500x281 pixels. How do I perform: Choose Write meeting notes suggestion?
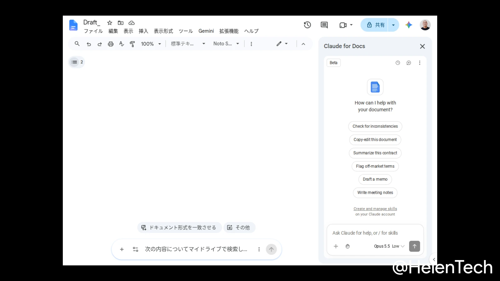[375, 193]
